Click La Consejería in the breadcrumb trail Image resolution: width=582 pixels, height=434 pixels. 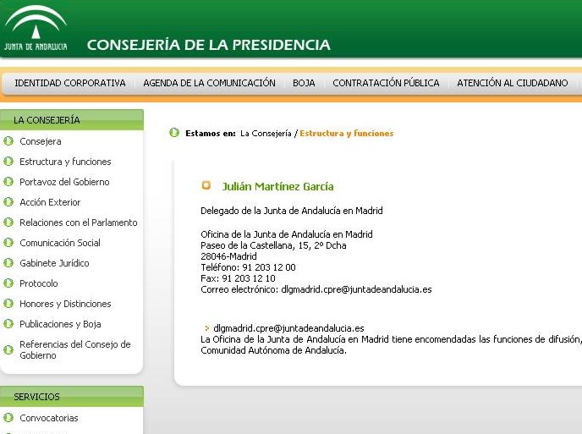pos(266,133)
